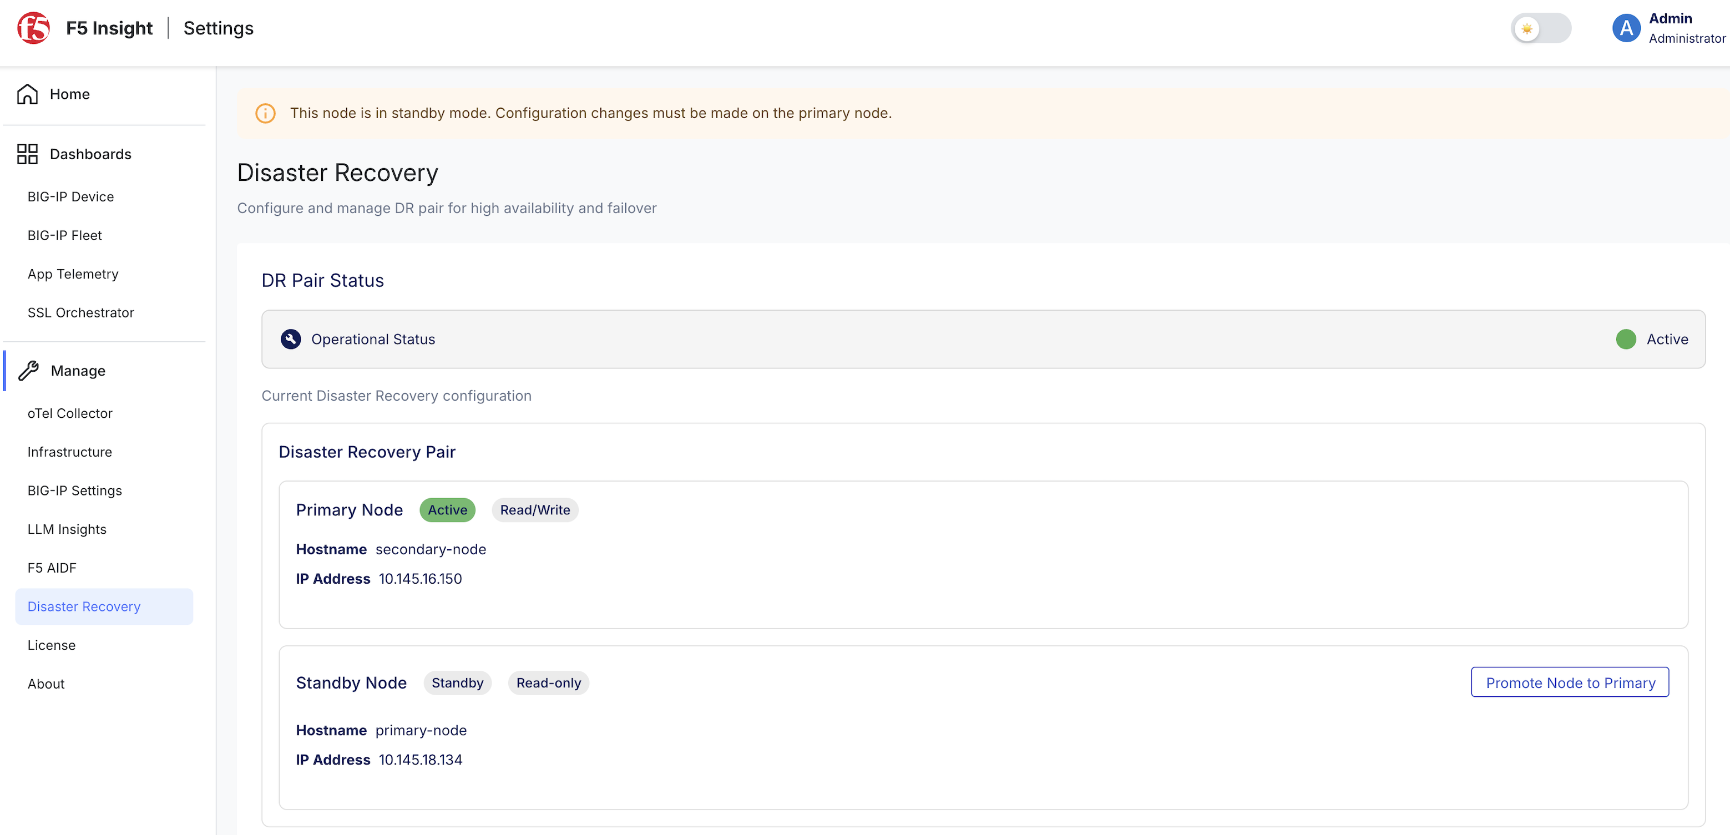Open LLM Insights page
Image resolution: width=1730 pixels, height=835 pixels.
coord(67,529)
